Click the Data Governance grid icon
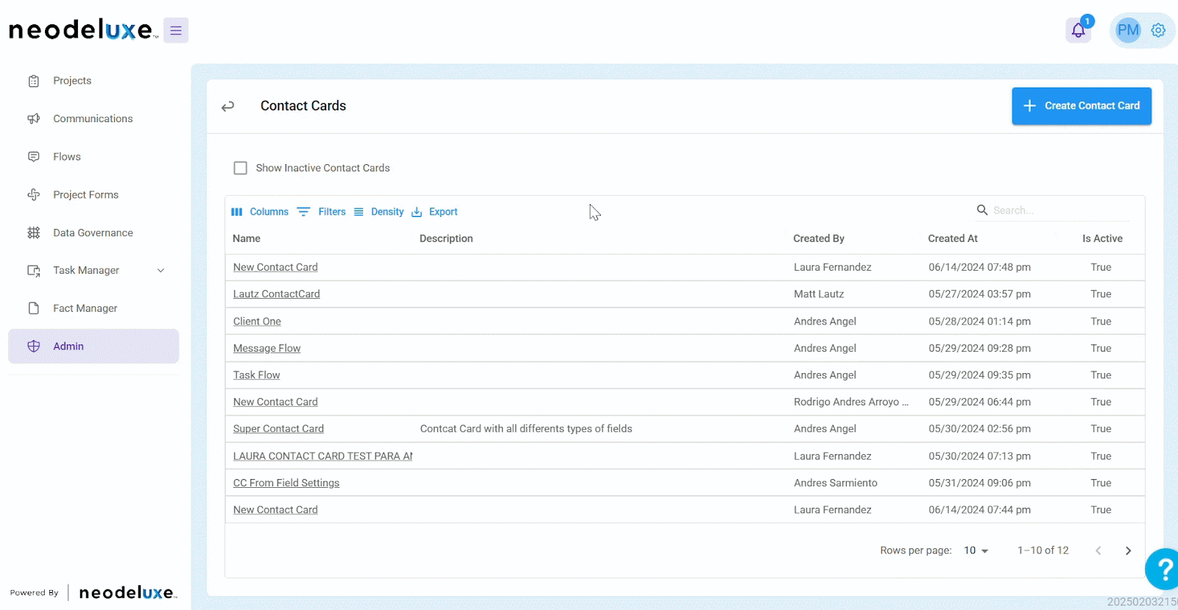Screen dimensions: 1178x610 (34, 233)
